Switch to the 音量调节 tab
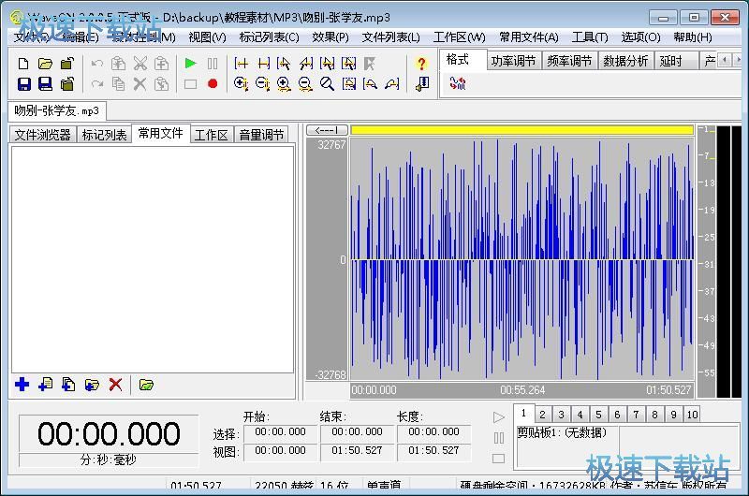This screenshot has width=749, height=496. [261, 135]
